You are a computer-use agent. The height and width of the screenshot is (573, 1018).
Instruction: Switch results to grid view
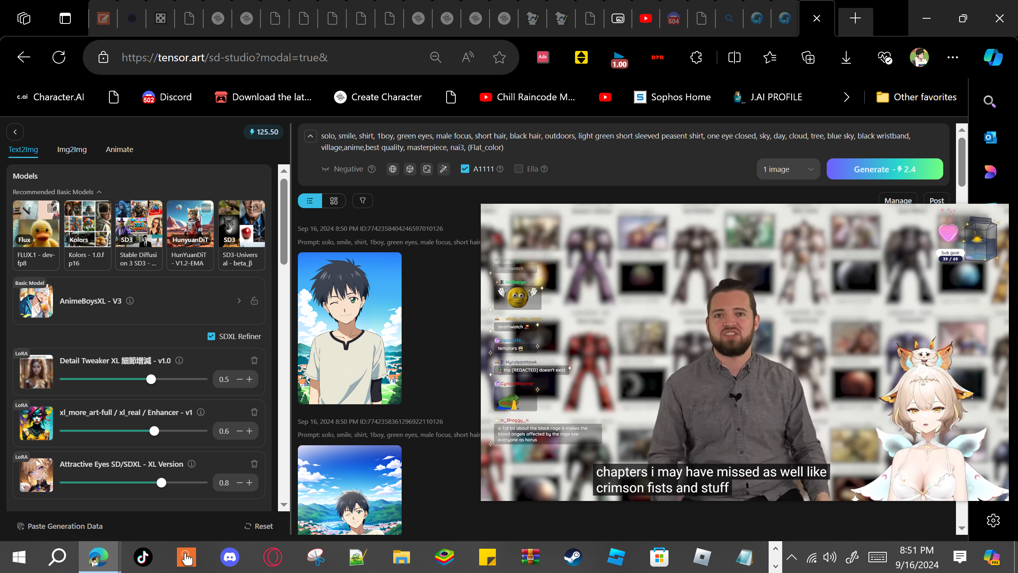click(x=334, y=201)
